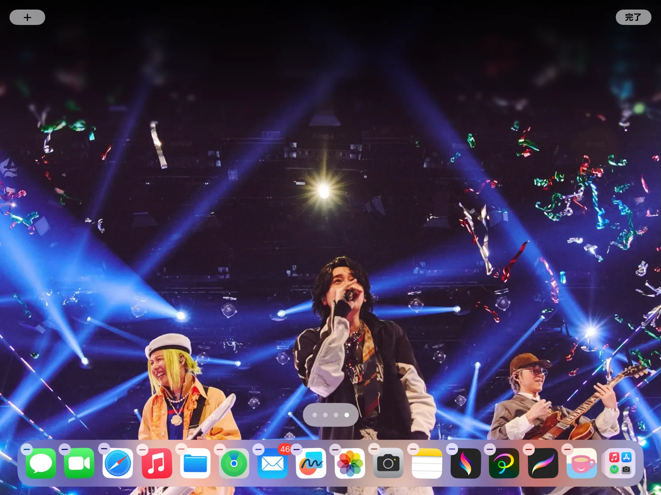Open the Notes app in the dock
Screen dimensions: 661x495
coord(427,463)
